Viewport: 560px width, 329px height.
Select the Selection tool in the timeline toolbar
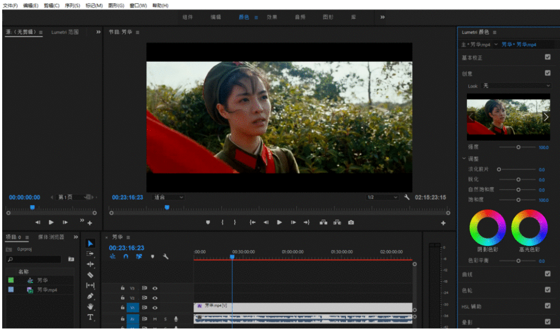(89, 244)
